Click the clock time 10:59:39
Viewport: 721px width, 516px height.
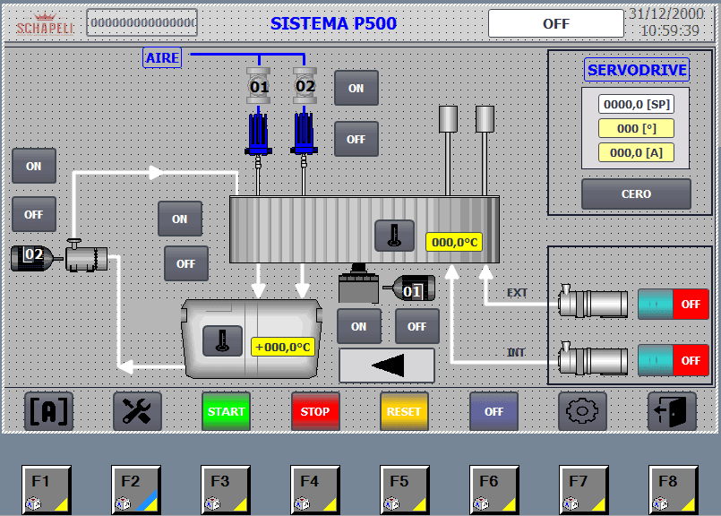coord(670,30)
